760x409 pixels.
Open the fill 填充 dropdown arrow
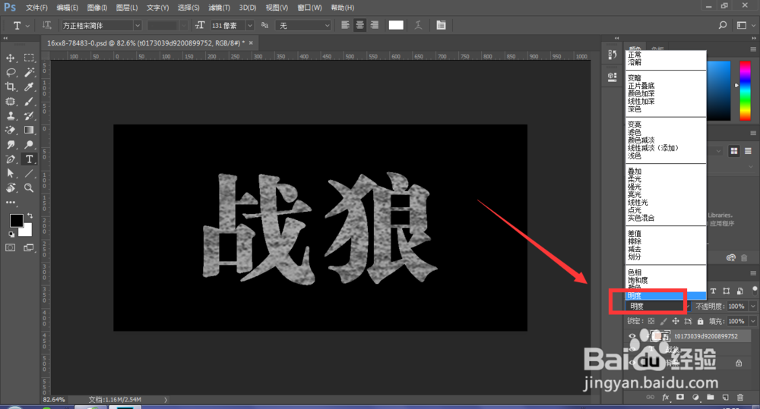point(752,322)
